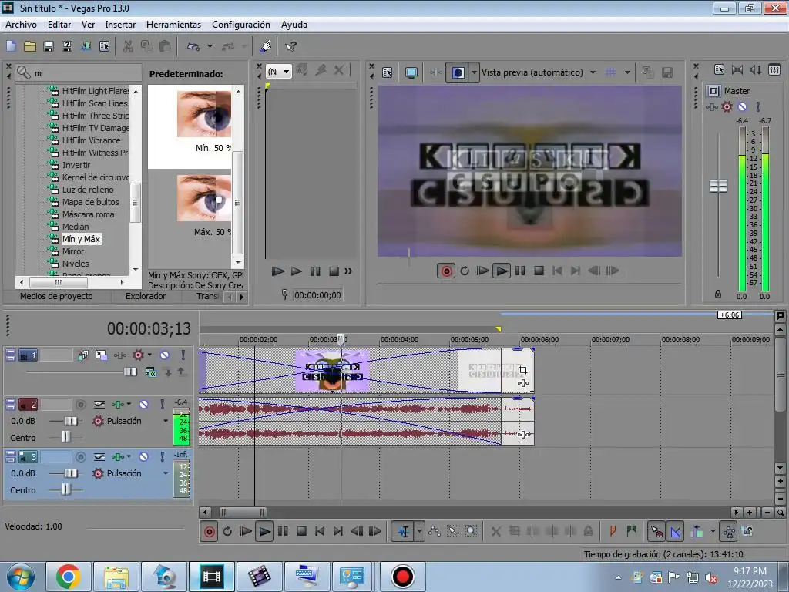Select the Normal Edit tool in the bottom toolbar
Screen dimensions: 789x592
tap(404, 531)
